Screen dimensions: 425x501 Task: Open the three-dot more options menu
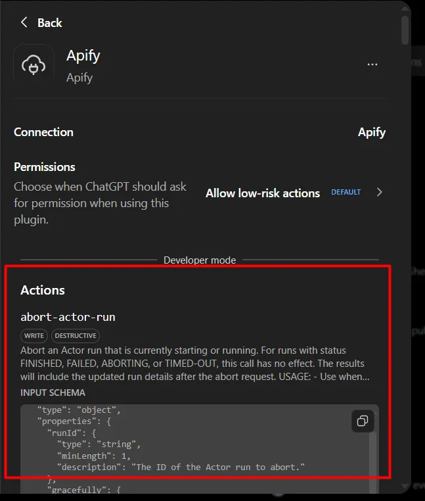point(372,64)
